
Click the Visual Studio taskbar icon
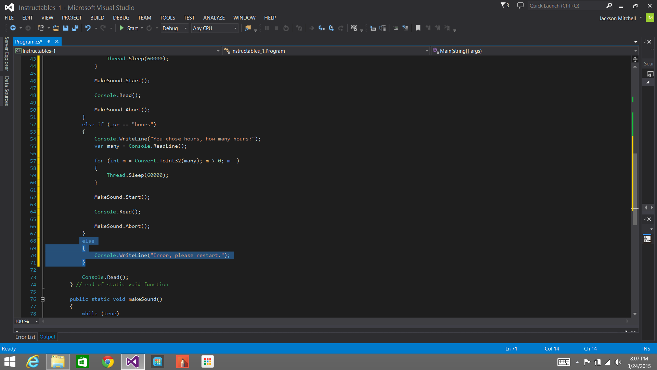[133, 361]
